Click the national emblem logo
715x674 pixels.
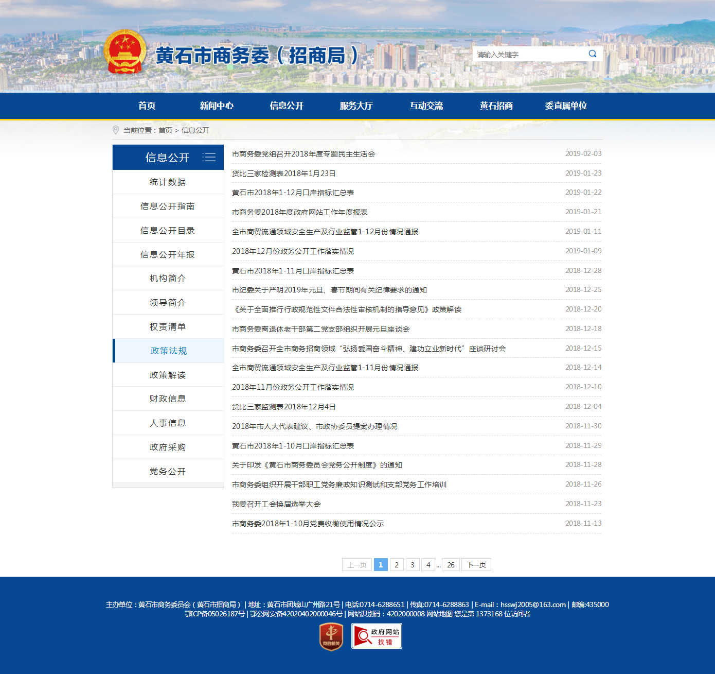tap(124, 52)
